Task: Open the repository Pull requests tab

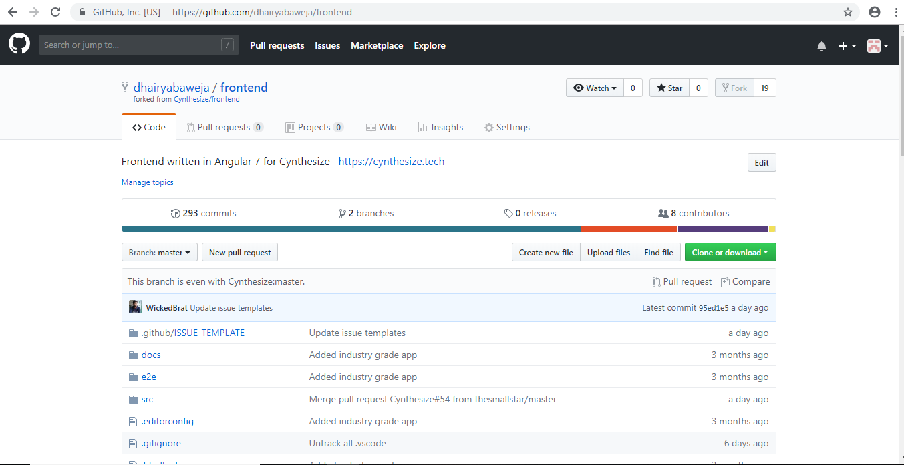Action: (x=224, y=127)
